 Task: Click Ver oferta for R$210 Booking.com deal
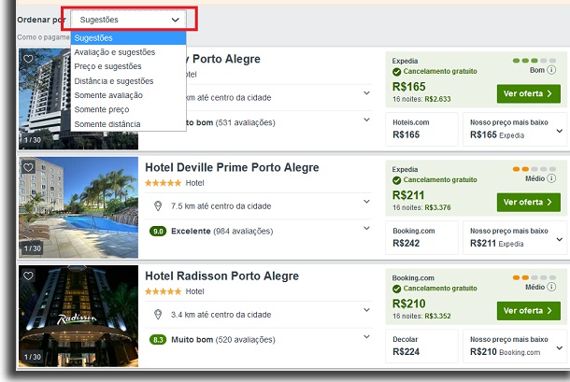click(x=529, y=311)
